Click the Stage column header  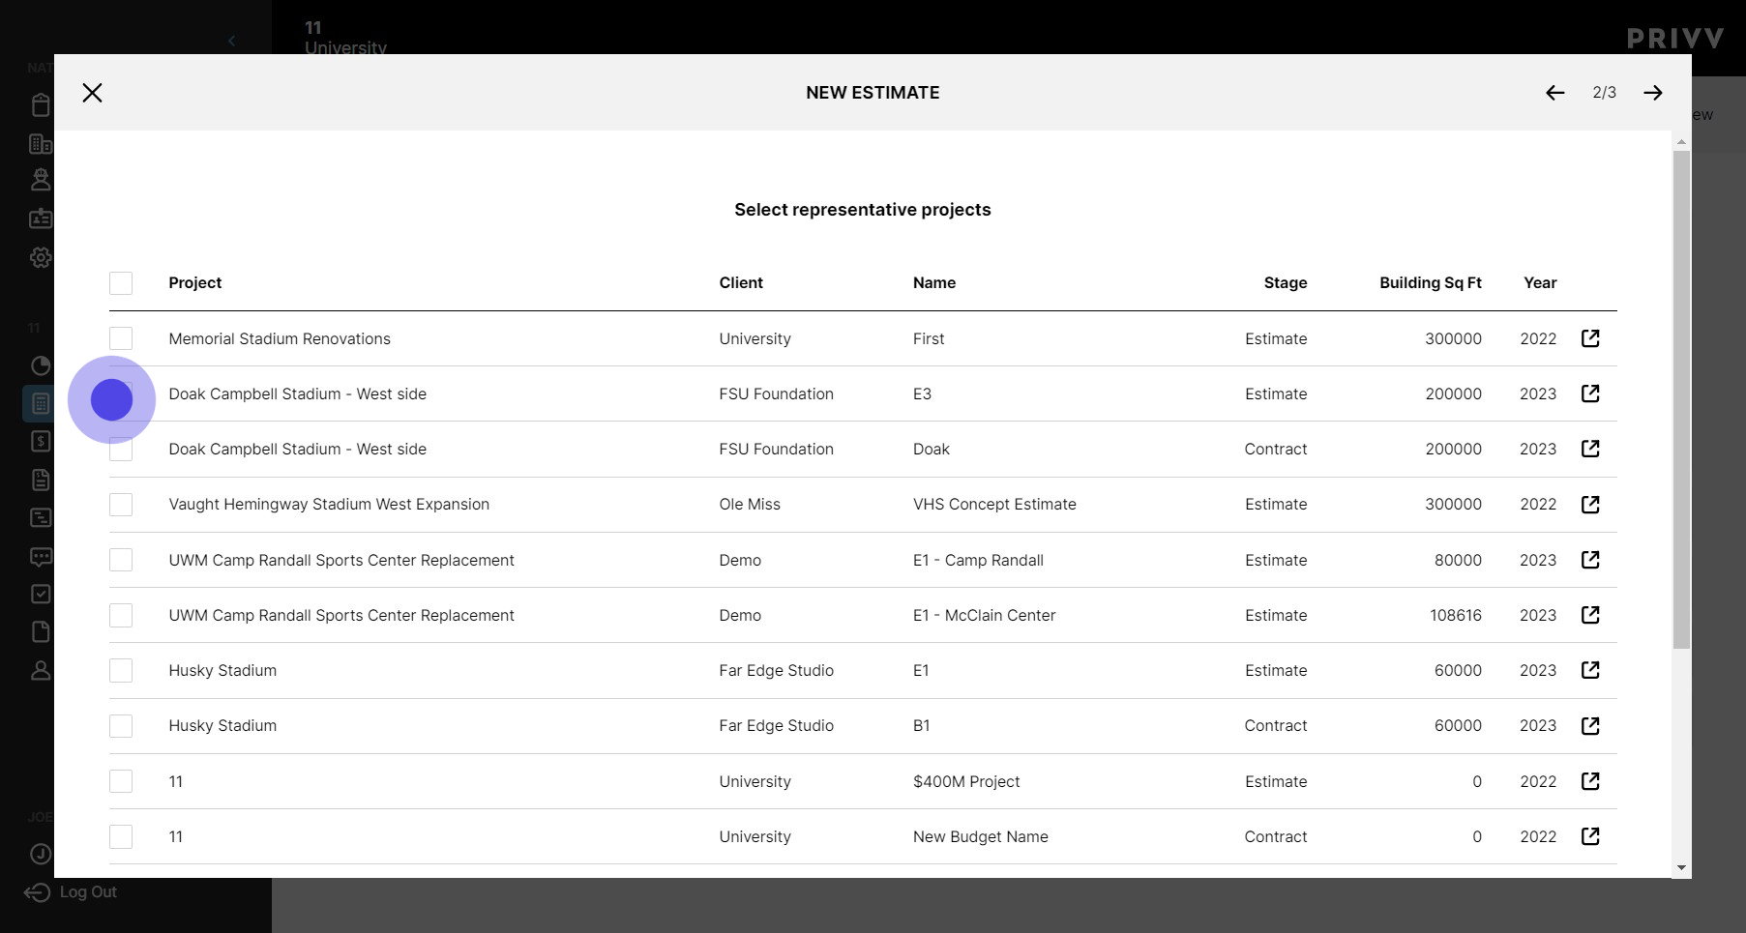point(1286,282)
